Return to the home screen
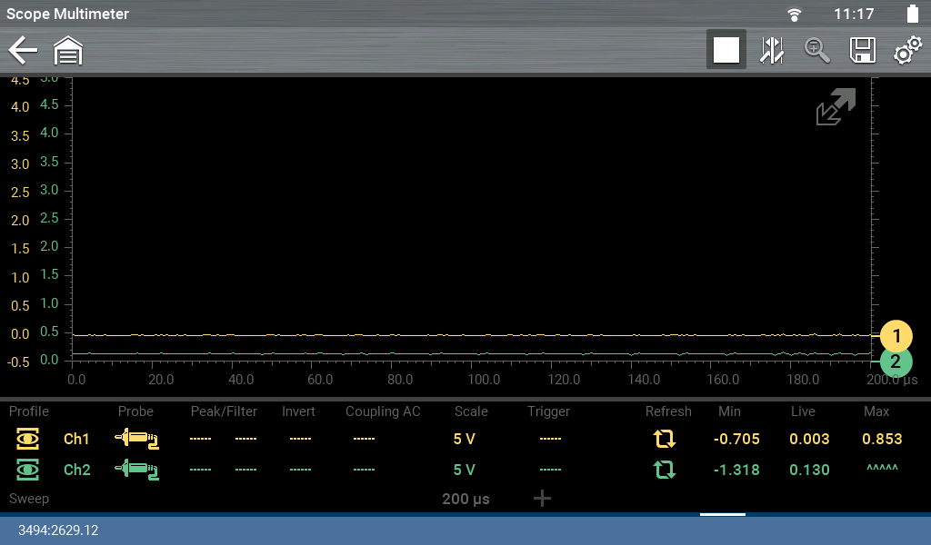Viewport: 931px width, 545px height. 68,51
